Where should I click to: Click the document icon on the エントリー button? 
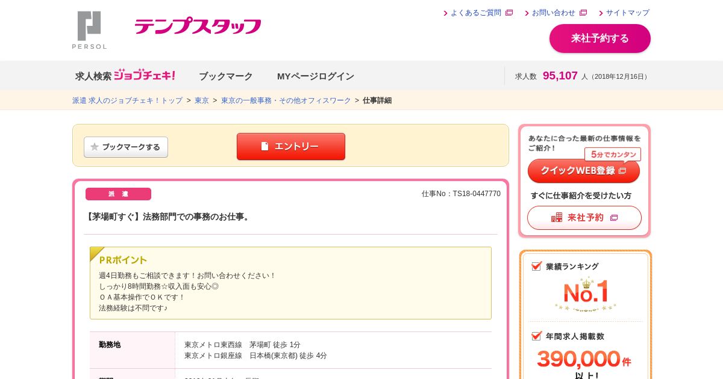click(x=264, y=146)
